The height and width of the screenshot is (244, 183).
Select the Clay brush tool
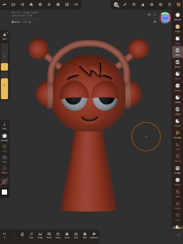178,52
